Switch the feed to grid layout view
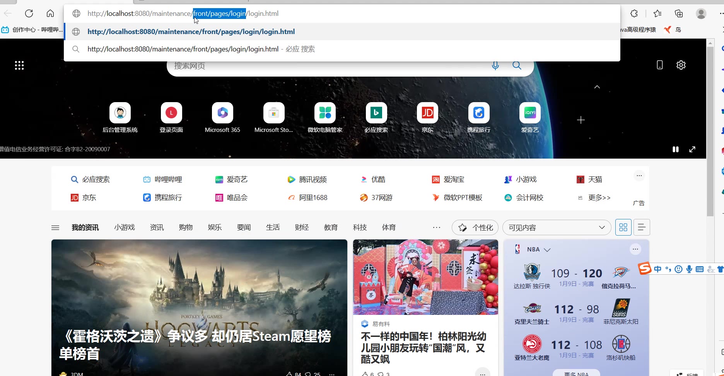 click(623, 227)
